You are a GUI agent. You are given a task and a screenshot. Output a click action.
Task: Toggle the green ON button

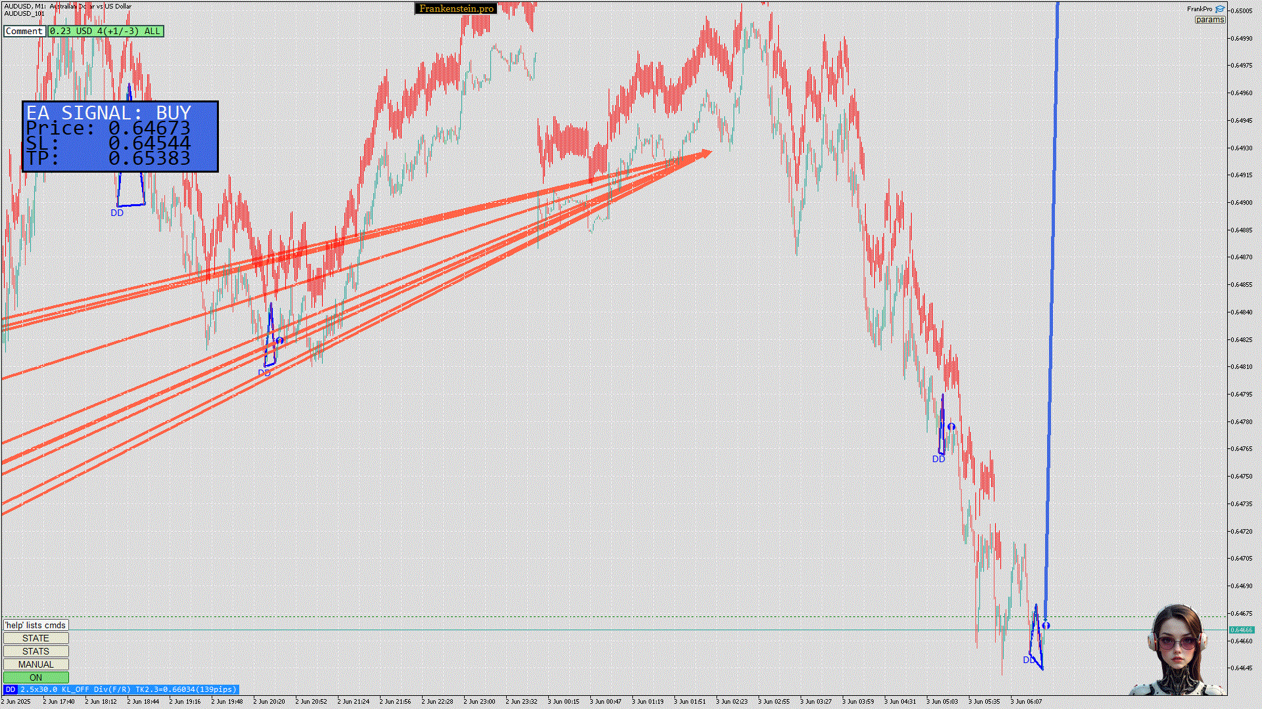pos(35,677)
